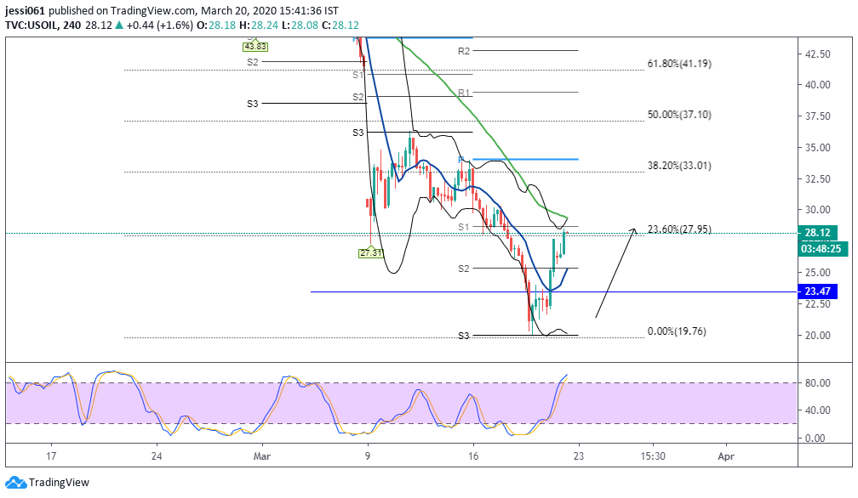Click the R1 pivot label

(463, 93)
